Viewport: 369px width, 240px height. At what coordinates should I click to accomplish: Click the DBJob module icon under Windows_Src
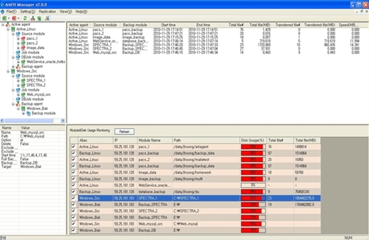coord(18,99)
